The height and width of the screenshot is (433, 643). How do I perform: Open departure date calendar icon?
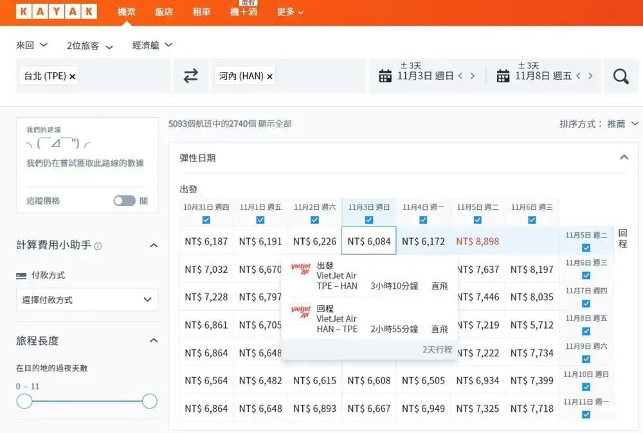pyautogui.click(x=385, y=76)
